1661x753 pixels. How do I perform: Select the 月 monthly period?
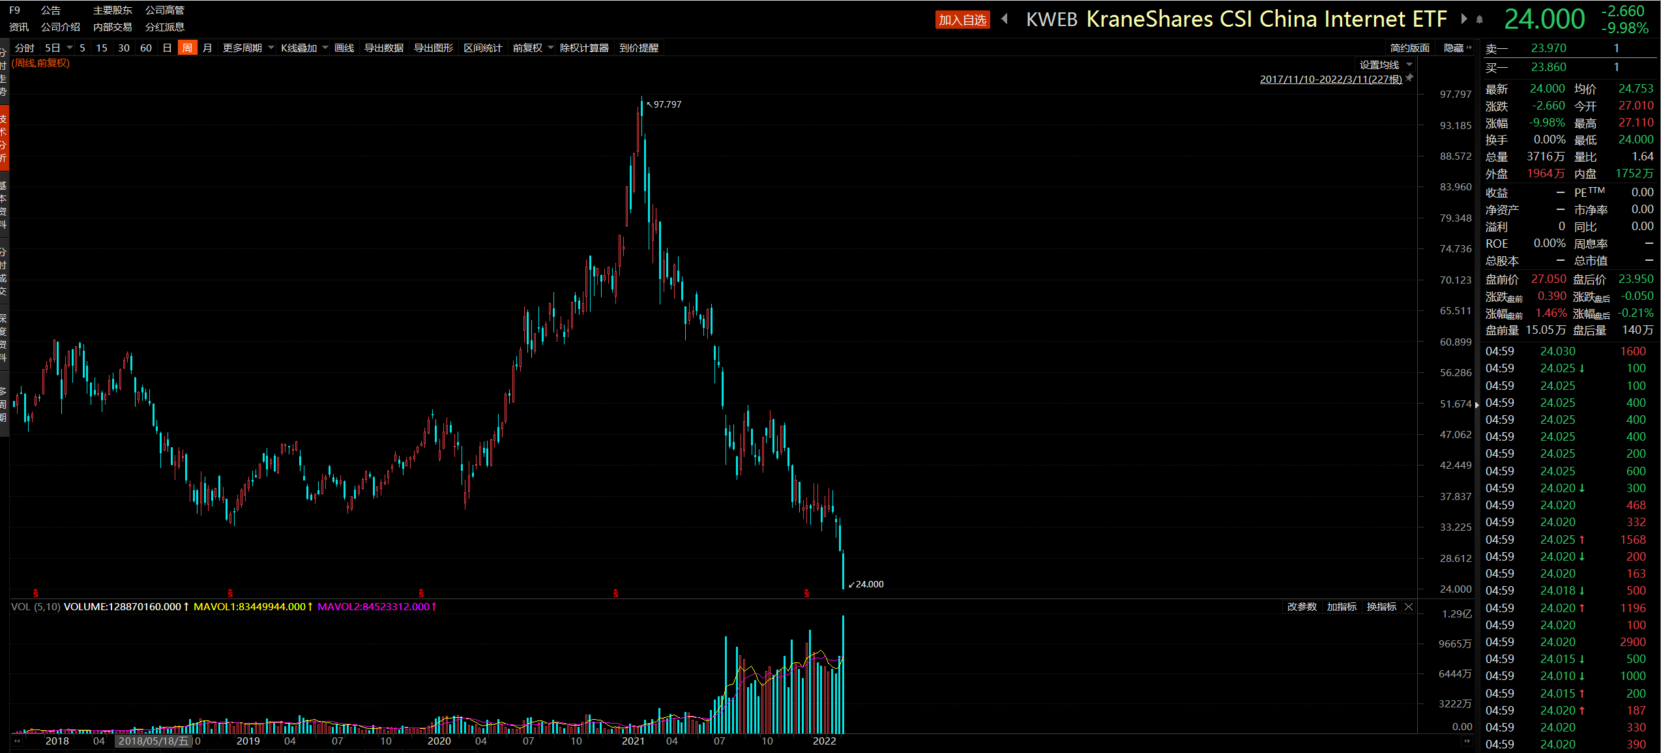207,48
